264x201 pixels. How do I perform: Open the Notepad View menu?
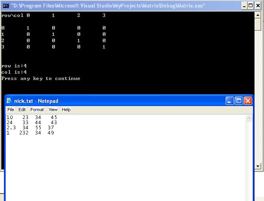coord(53,110)
